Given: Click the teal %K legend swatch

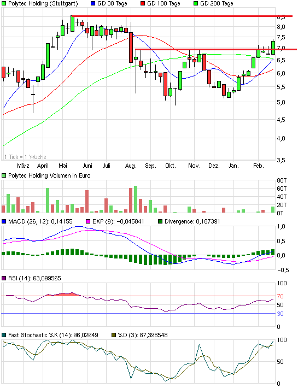Looking at the screenshot, I should (4, 335).
